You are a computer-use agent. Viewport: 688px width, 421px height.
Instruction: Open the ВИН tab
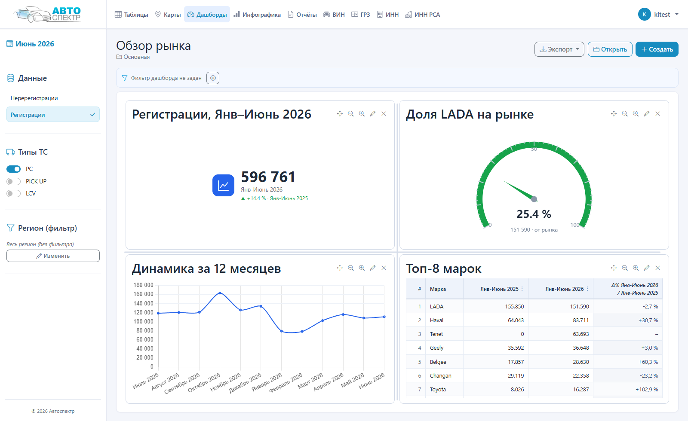click(x=334, y=15)
